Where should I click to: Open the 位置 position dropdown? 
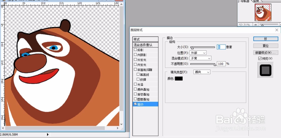coord(198,53)
